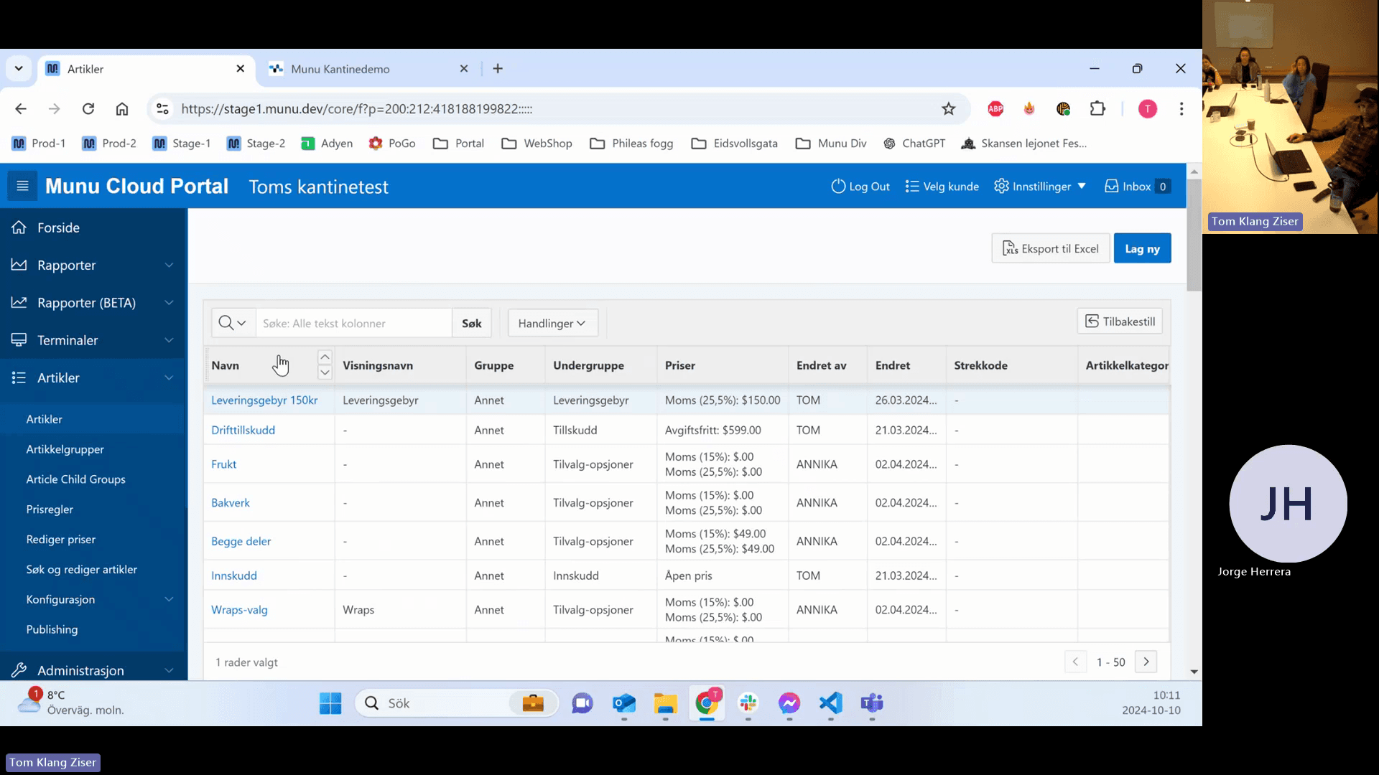Click the article search text field
This screenshot has width=1379, height=775.
354,324
